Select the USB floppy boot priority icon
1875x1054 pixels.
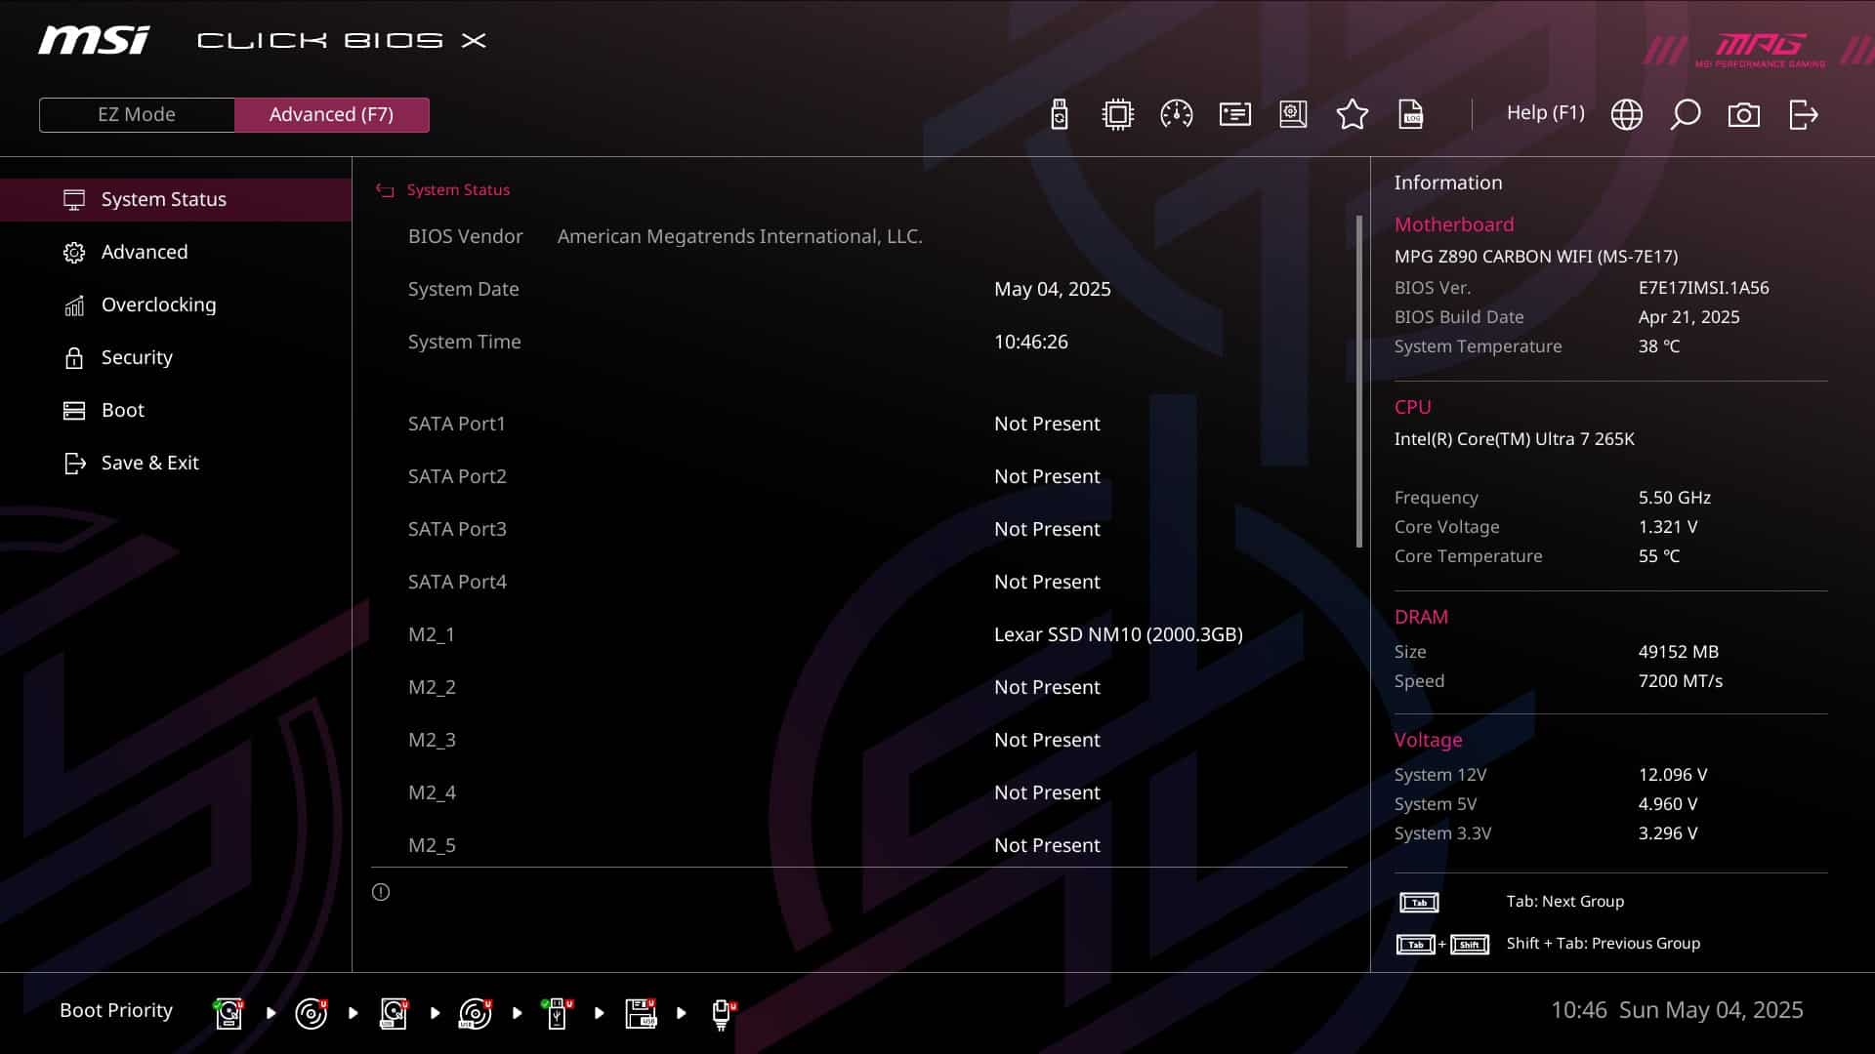click(640, 1013)
